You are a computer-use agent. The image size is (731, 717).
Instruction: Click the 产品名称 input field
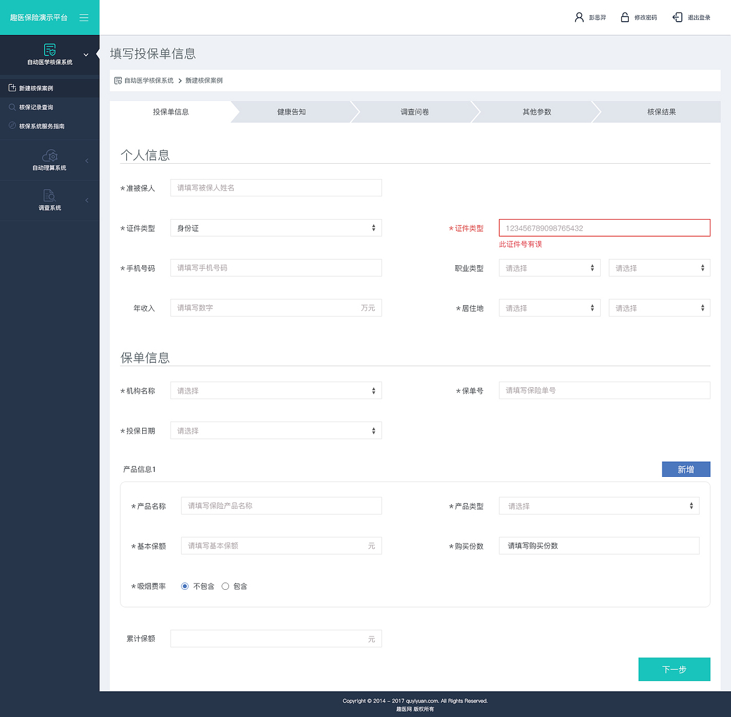pyautogui.click(x=281, y=505)
